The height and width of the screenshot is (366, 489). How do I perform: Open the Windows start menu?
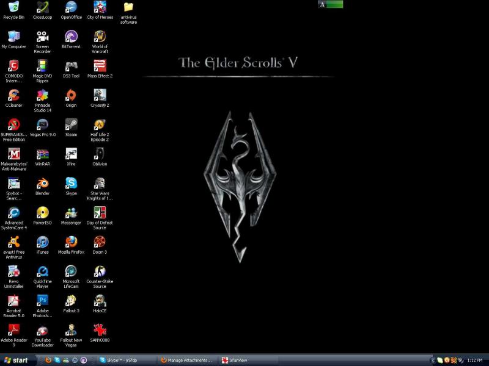pyautogui.click(x=17, y=360)
